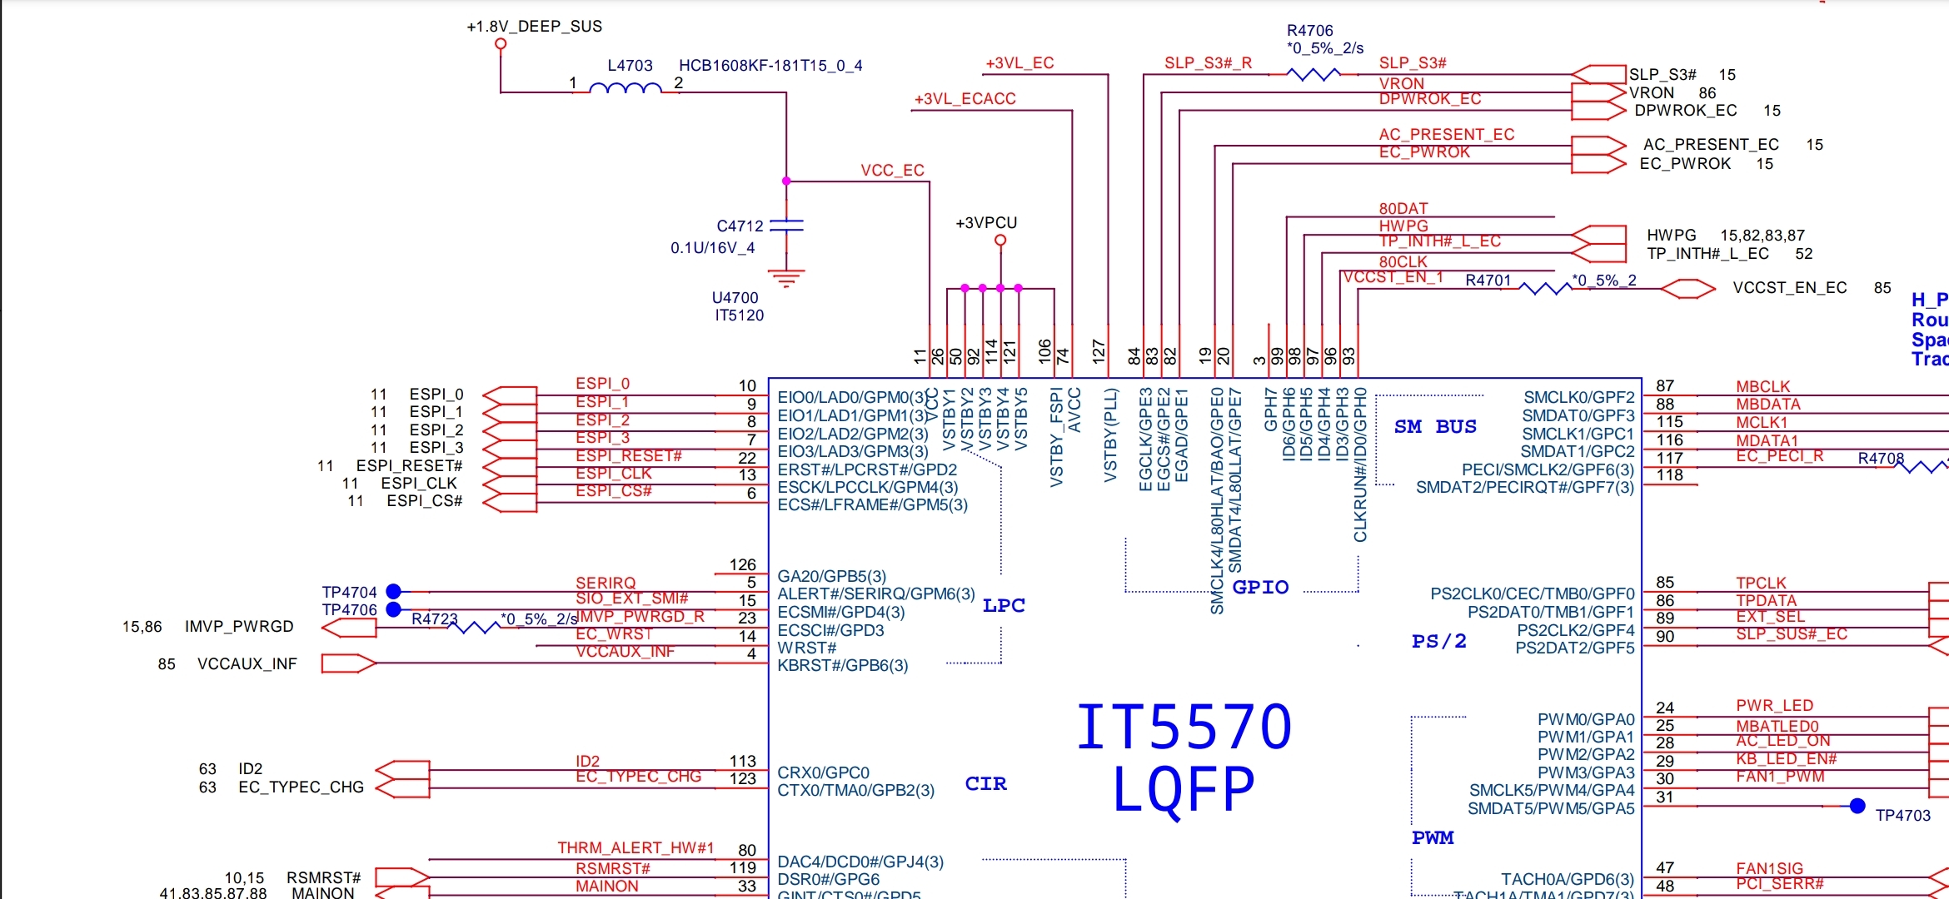Select the EC_TYPEC_CHG net label on the wire
1949x899 pixels.
coord(638,776)
